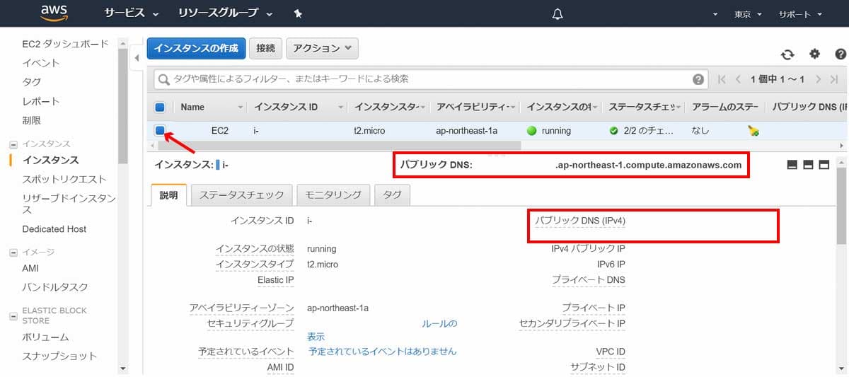The image size is (849, 377).
Task: Focus the tag or keyword filter field
Action: click(432, 79)
